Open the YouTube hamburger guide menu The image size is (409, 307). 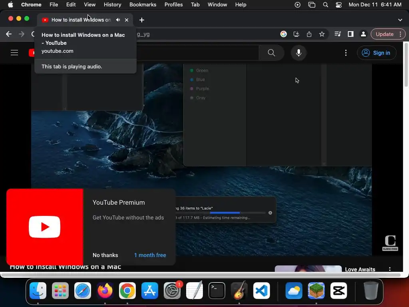click(14, 53)
